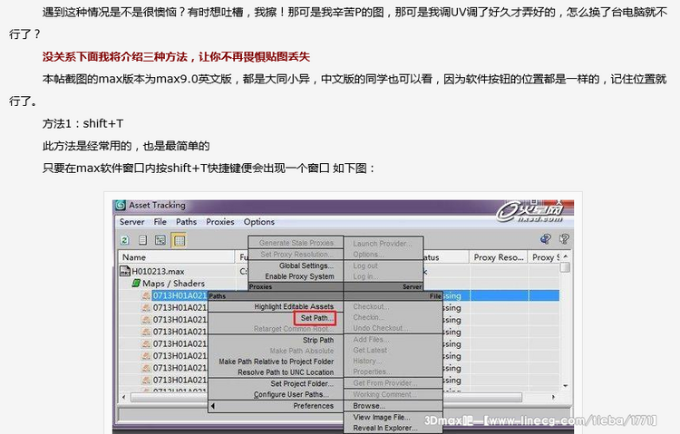Image resolution: width=680 pixels, height=434 pixels.
Task: Click the vertical scrollbar thumb
Action: 565,267
